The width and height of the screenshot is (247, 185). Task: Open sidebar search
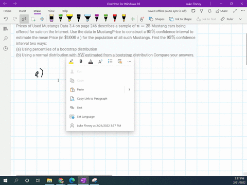tap(6, 39)
